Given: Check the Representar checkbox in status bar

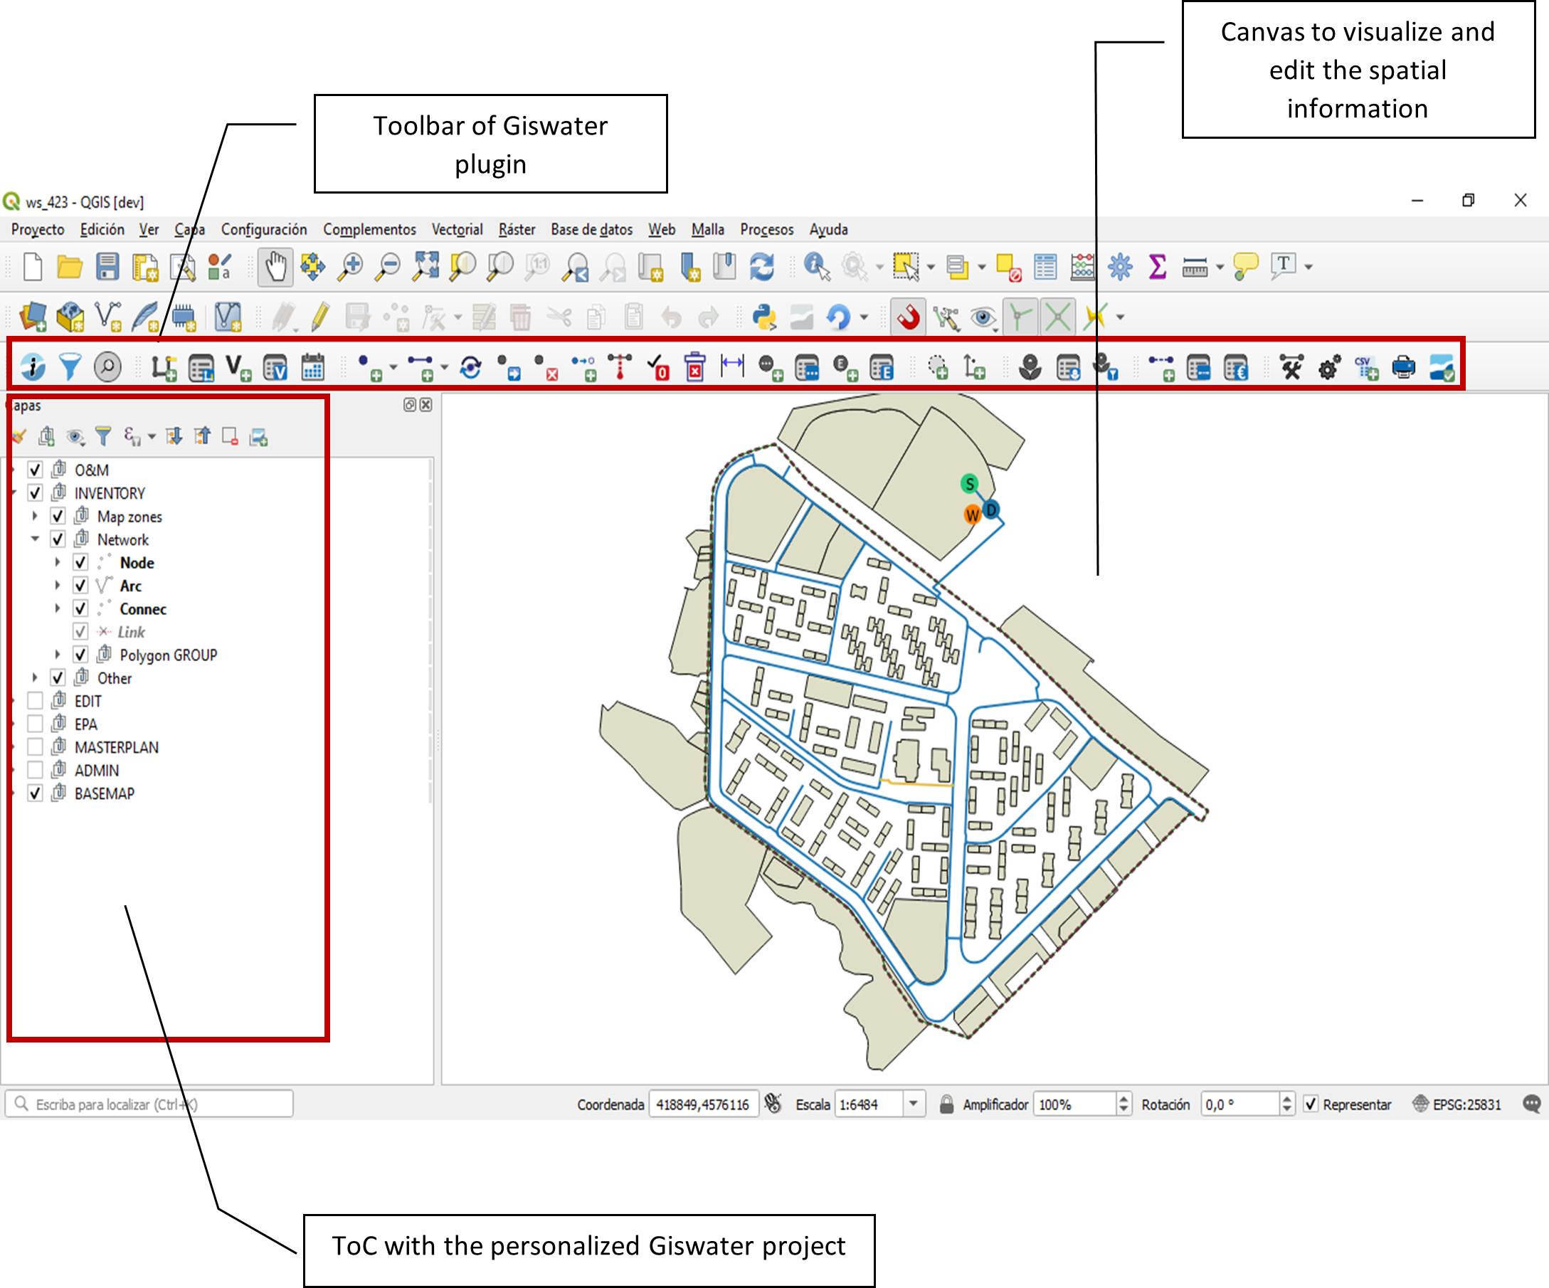Looking at the screenshot, I should click(1311, 1104).
